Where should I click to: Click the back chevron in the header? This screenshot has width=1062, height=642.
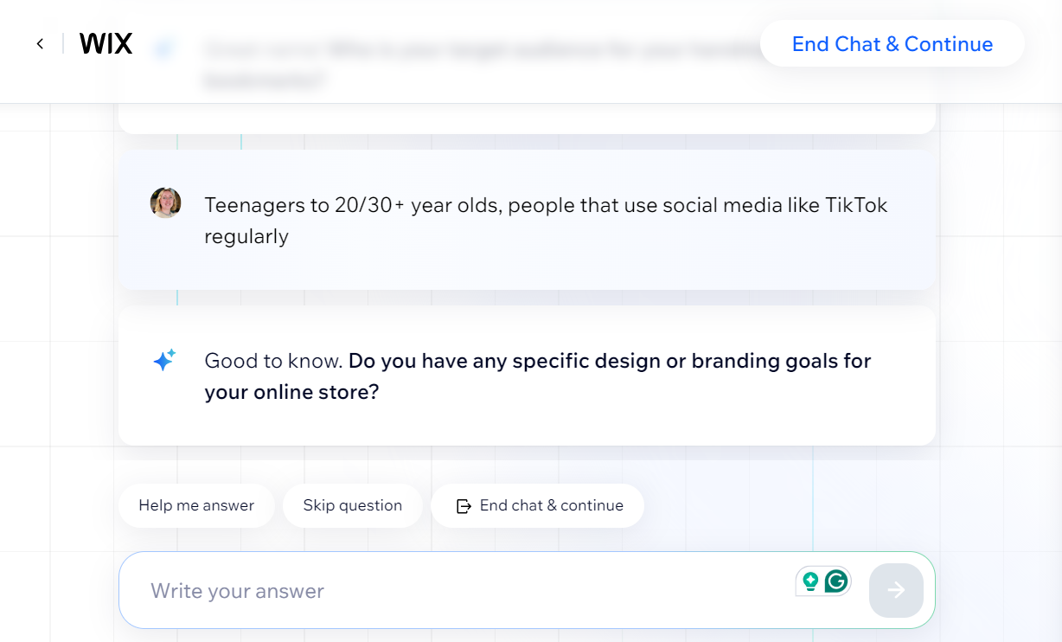40,43
